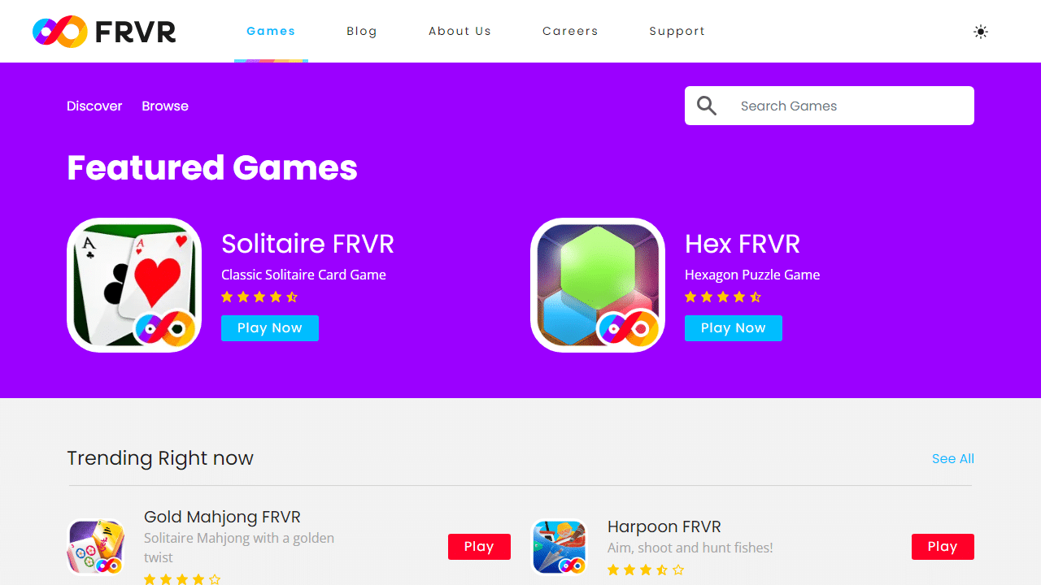Click the search magnifier icon
Viewport: 1041px width, 585px height.
pos(707,106)
